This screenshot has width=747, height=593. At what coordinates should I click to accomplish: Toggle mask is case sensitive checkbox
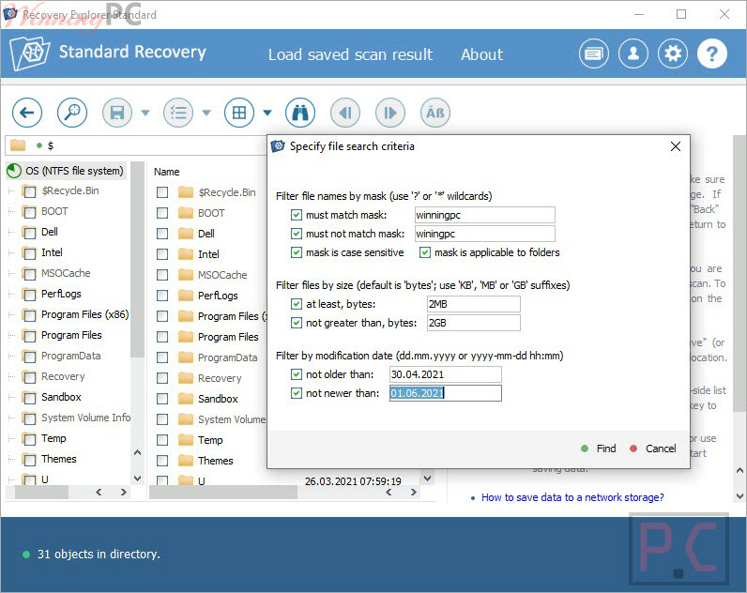pyautogui.click(x=297, y=252)
